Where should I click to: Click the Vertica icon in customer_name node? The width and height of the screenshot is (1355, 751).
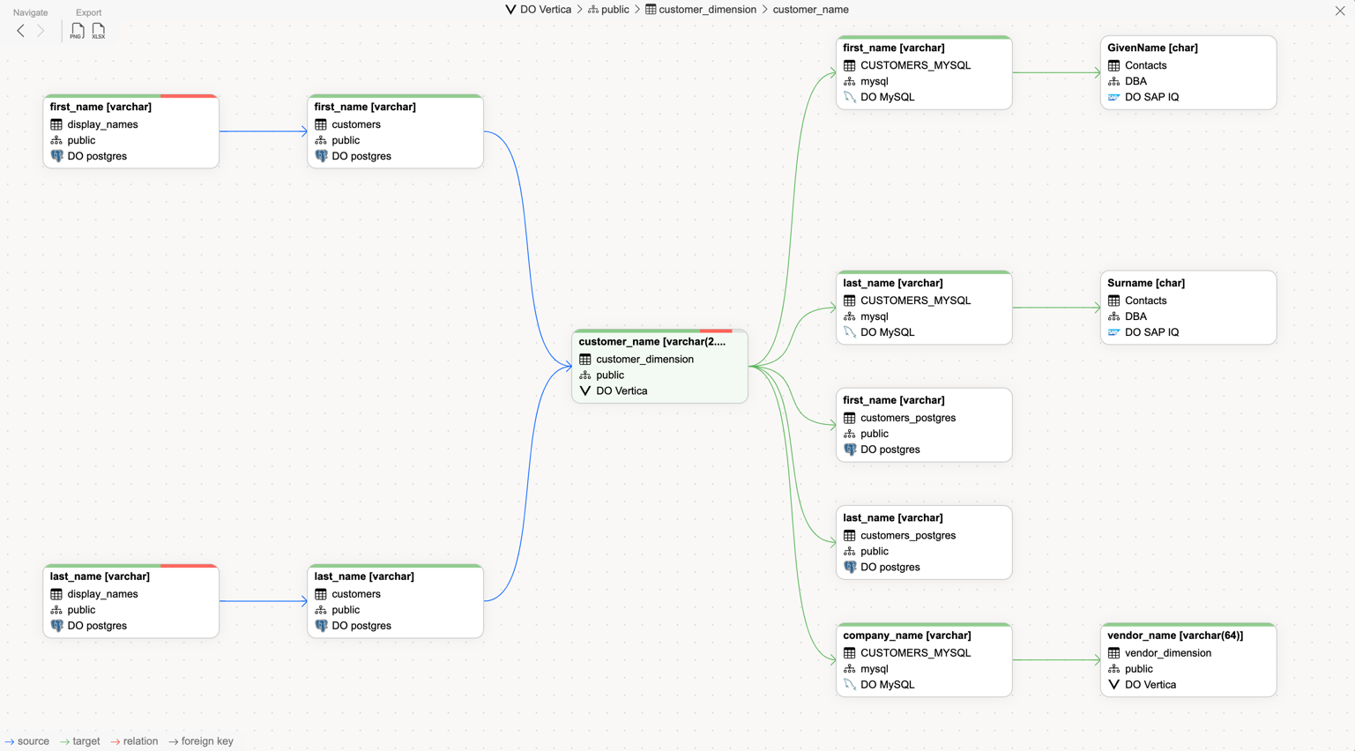point(585,391)
